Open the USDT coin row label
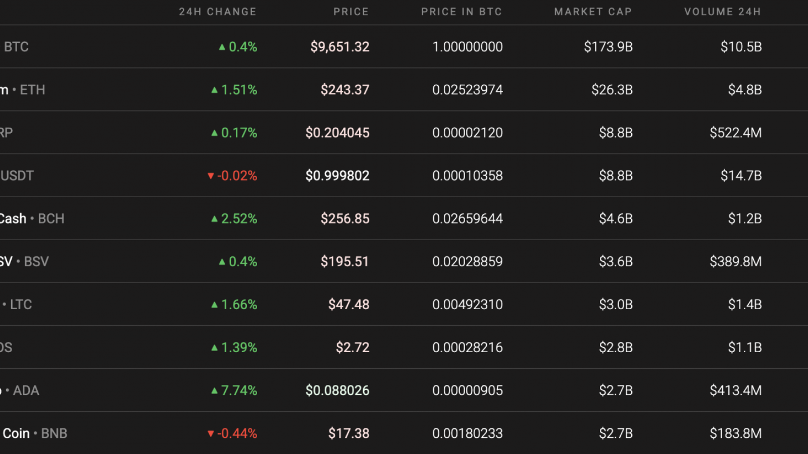Viewport: 808px width, 454px height. pos(17,176)
